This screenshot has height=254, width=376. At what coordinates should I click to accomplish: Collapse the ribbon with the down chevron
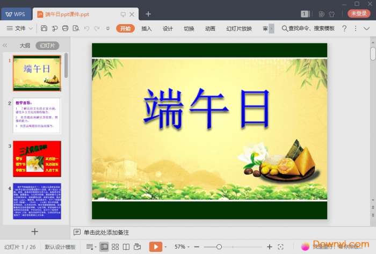[366, 28]
